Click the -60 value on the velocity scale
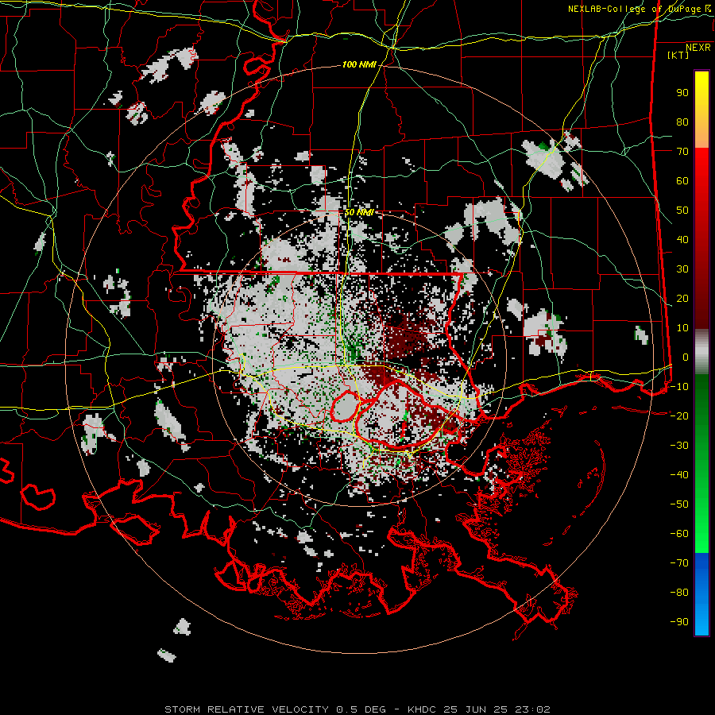Image resolution: width=715 pixels, height=715 pixels. (x=679, y=534)
